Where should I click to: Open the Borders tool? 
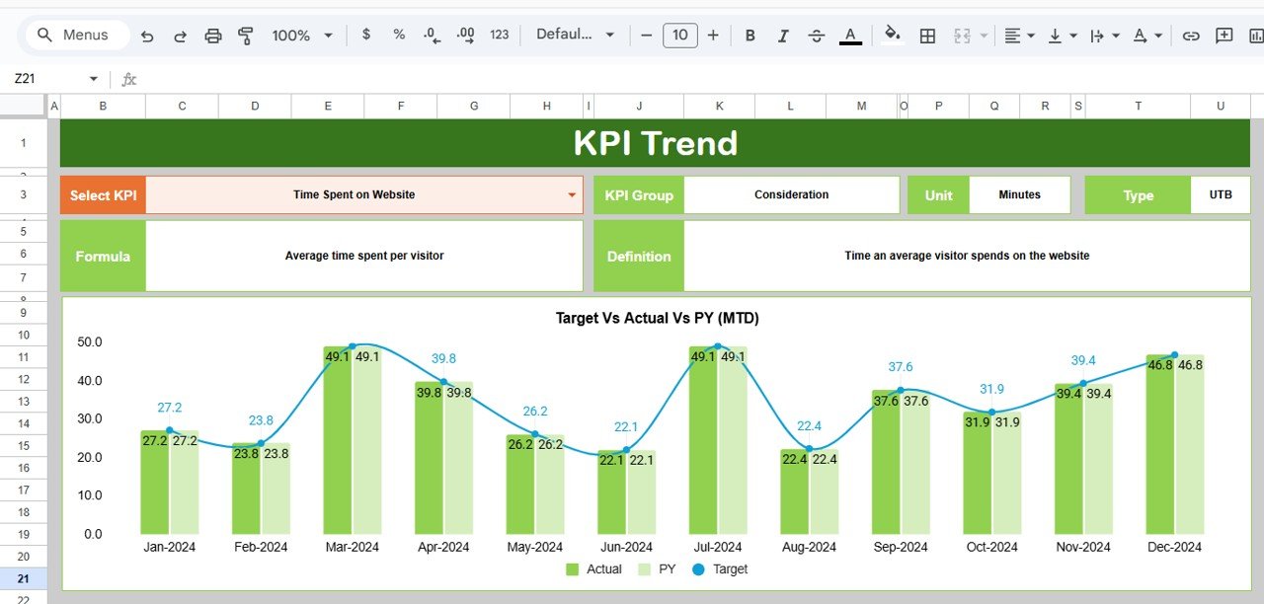[927, 36]
